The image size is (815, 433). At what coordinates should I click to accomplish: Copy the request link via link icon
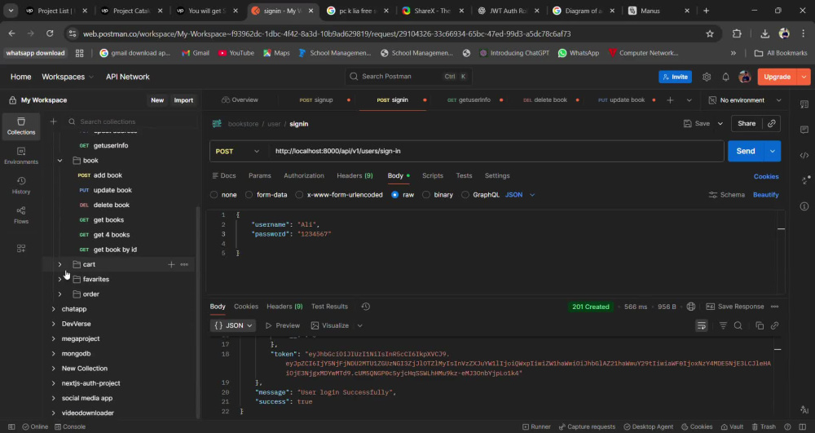[x=772, y=124]
